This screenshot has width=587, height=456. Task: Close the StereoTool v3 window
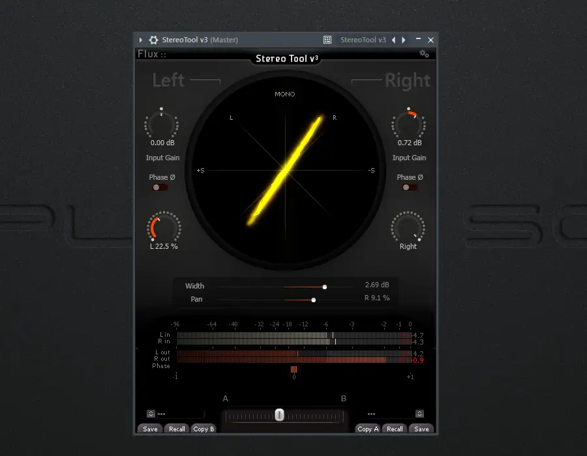[431, 40]
